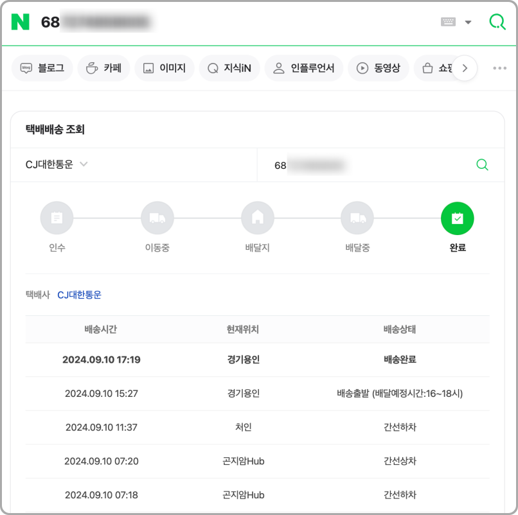Click the 2024.09.10 17:19 timestamp
This screenshot has width=518, height=515.
[102, 360]
